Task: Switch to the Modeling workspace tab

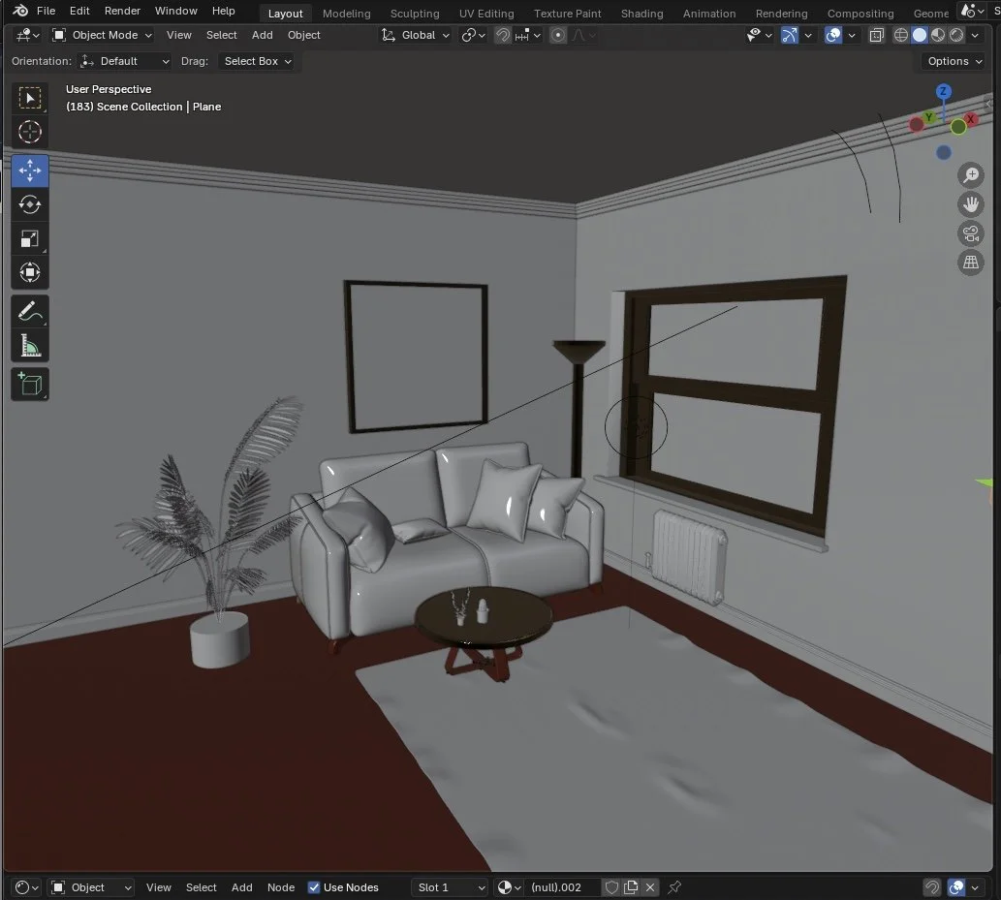Action: pos(346,14)
